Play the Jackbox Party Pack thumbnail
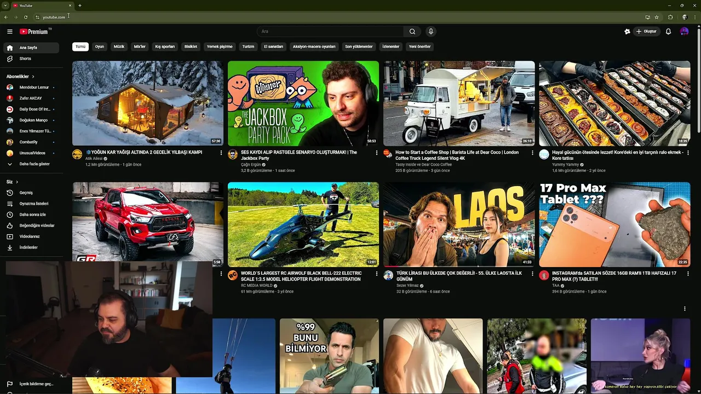The height and width of the screenshot is (394, 701). pyautogui.click(x=303, y=103)
